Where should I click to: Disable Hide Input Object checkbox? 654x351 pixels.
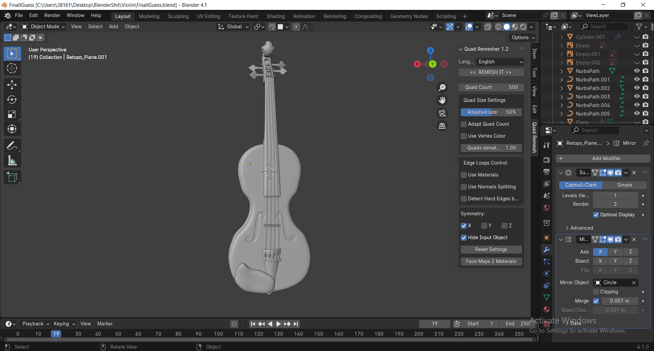coord(464,238)
